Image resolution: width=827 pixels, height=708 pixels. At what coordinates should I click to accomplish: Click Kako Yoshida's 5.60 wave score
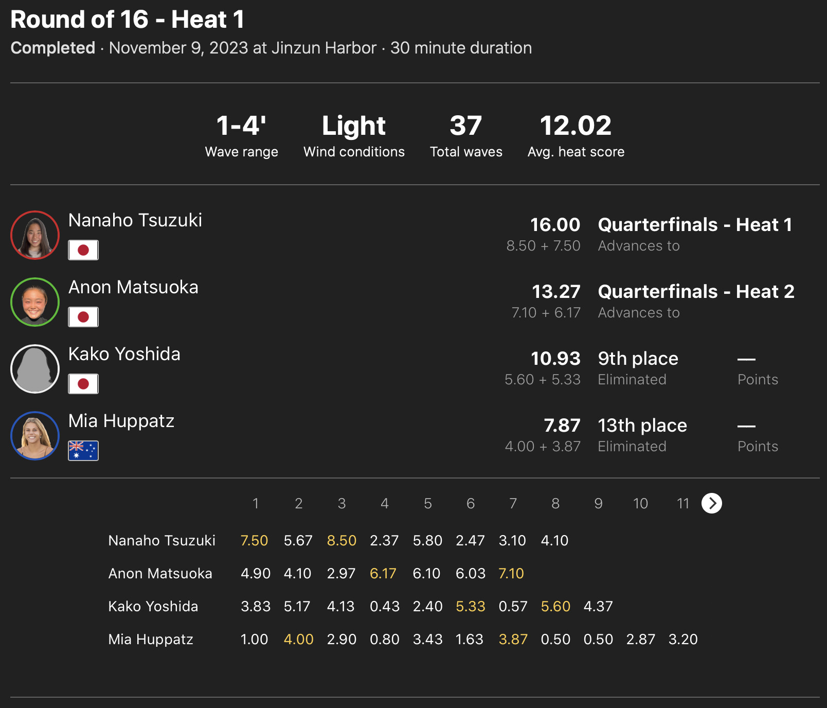click(x=555, y=606)
